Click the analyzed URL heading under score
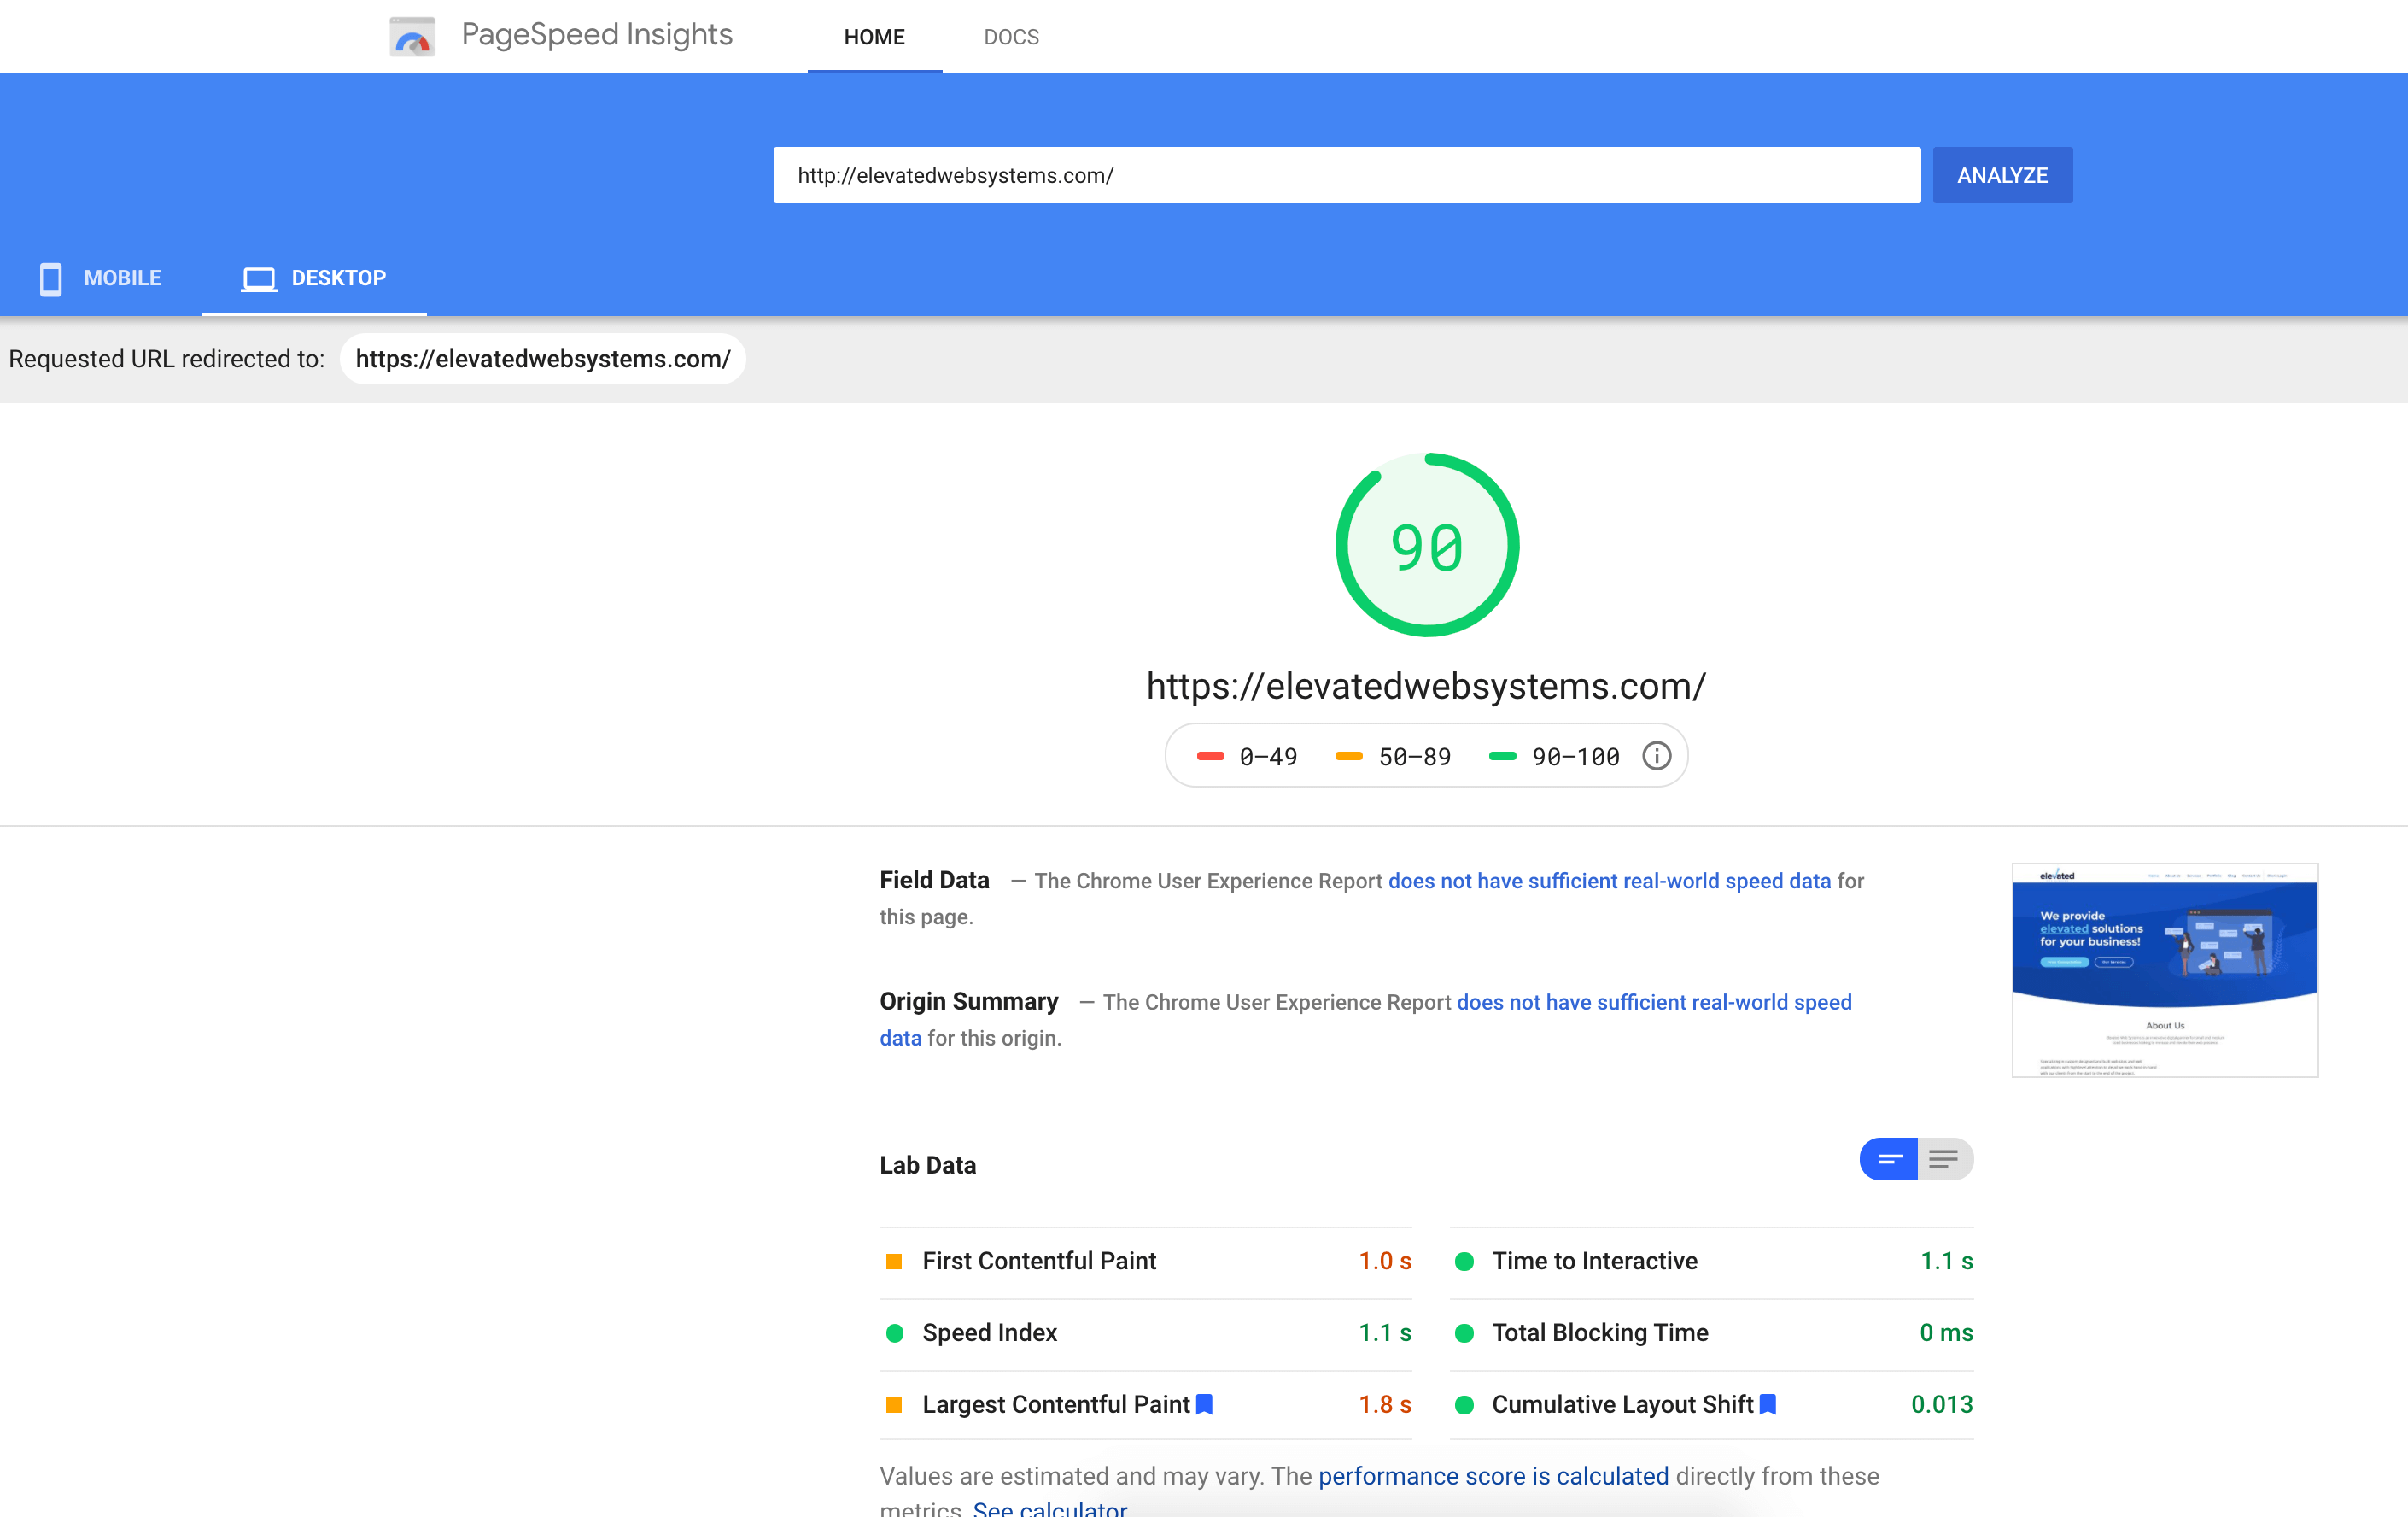This screenshot has height=1517, width=2408. click(x=1426, y=686)
